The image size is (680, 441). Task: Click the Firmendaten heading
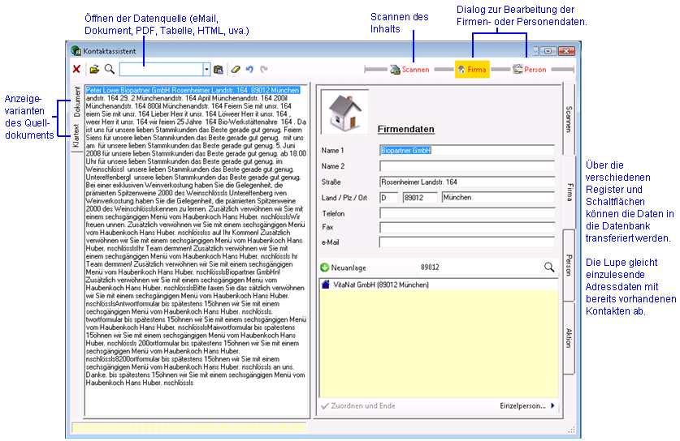[x=406, y=129]
